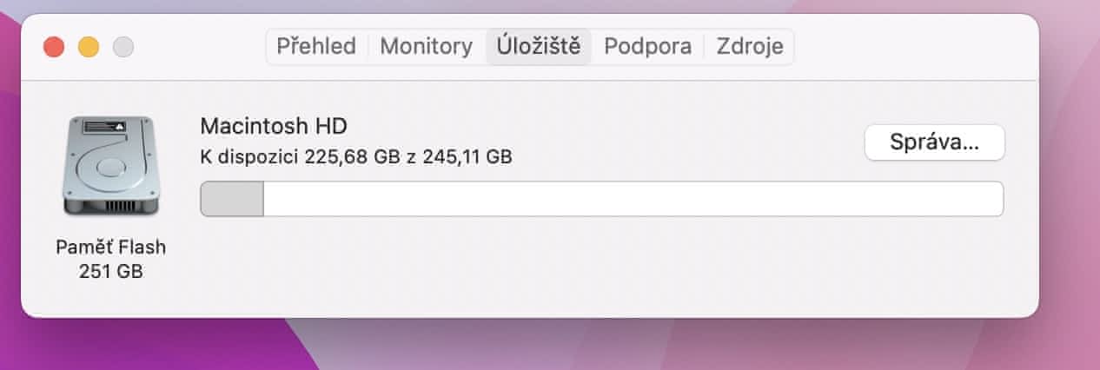Click the gray used segment of storage bar
The image size is (1100, 370).
(x=232, y=199)
